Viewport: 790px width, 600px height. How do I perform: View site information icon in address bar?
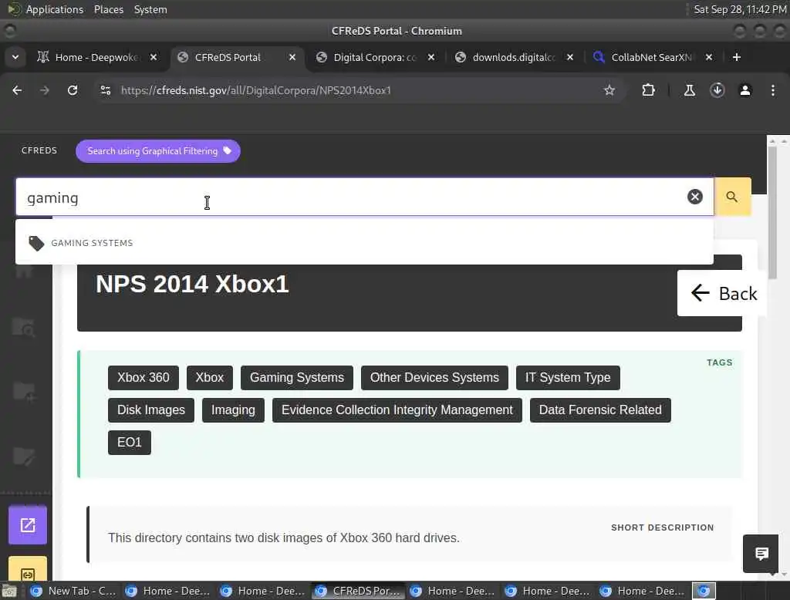click(105, 90)
